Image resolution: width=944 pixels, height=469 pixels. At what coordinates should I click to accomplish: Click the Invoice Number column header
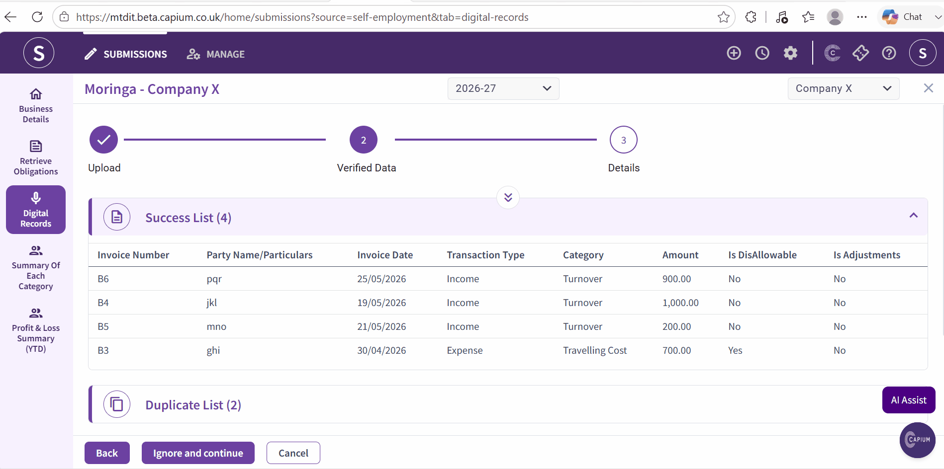coord(133,255)
